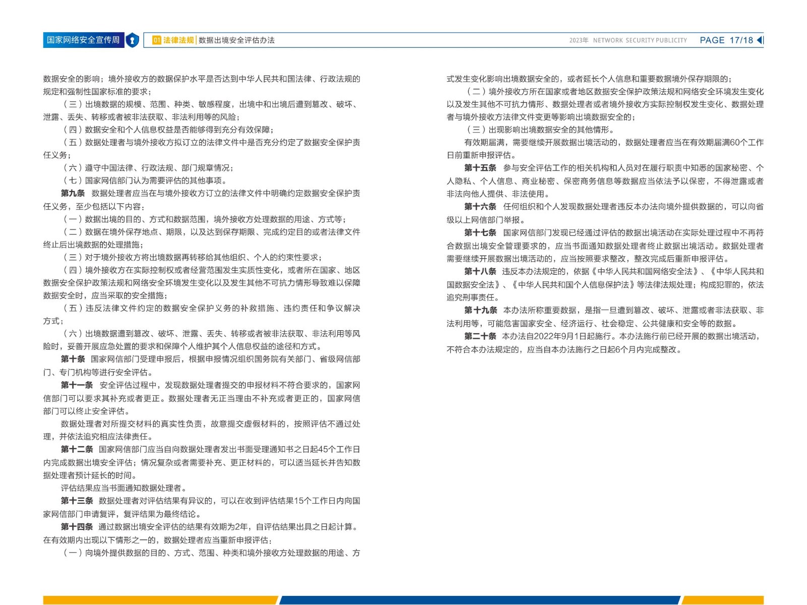Click the 第十九条 article heading
The height and width of the screenshot is (605, 807).
[x=480, y=310]
